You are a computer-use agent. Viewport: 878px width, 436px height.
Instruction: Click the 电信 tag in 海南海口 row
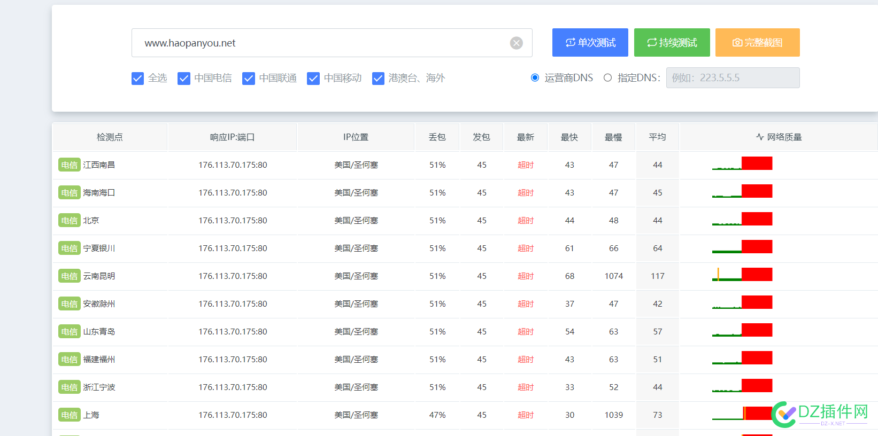pos(69,193)
